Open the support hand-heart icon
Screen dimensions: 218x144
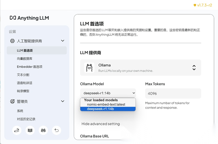tap(17, 130)
